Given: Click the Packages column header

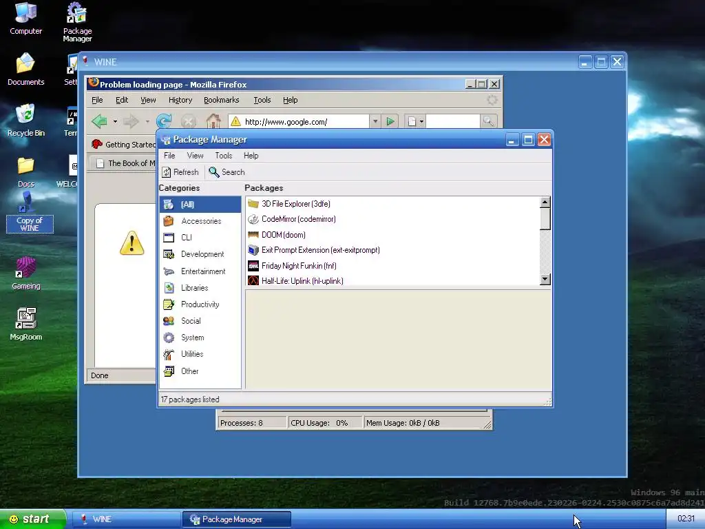Looking at the screenshot, I should (x=264, y=188).
